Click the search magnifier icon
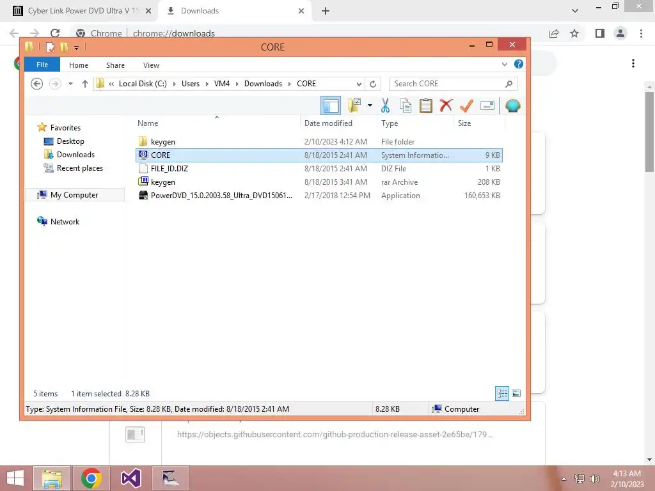The width and height of the screenshot is (655, 491). 509,84
